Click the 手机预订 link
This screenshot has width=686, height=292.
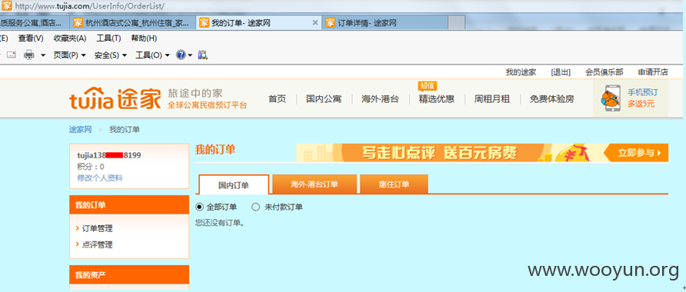tap(643, 93)
